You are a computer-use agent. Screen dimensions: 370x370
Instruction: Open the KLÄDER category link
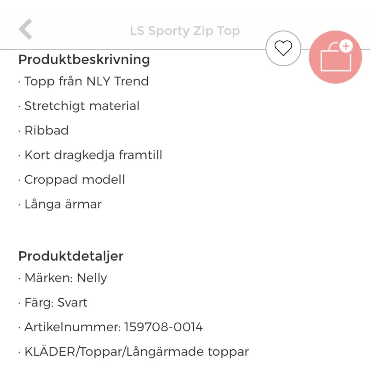tap(50, 352)
